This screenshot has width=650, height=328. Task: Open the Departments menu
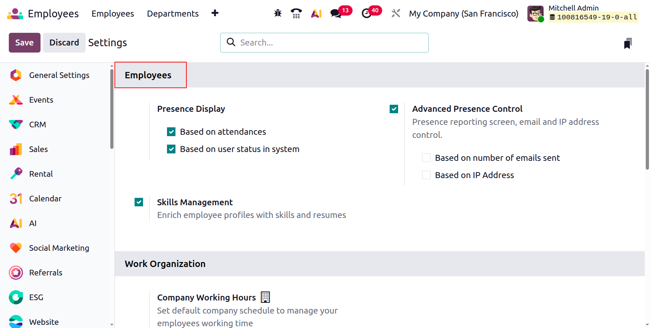173,13
